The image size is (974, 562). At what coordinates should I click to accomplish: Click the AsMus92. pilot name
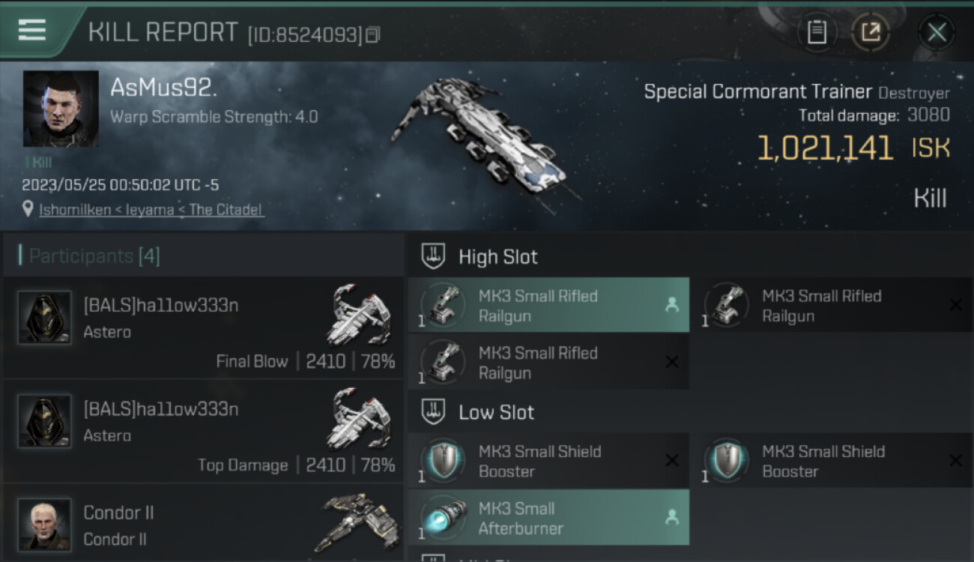(163, 88)
